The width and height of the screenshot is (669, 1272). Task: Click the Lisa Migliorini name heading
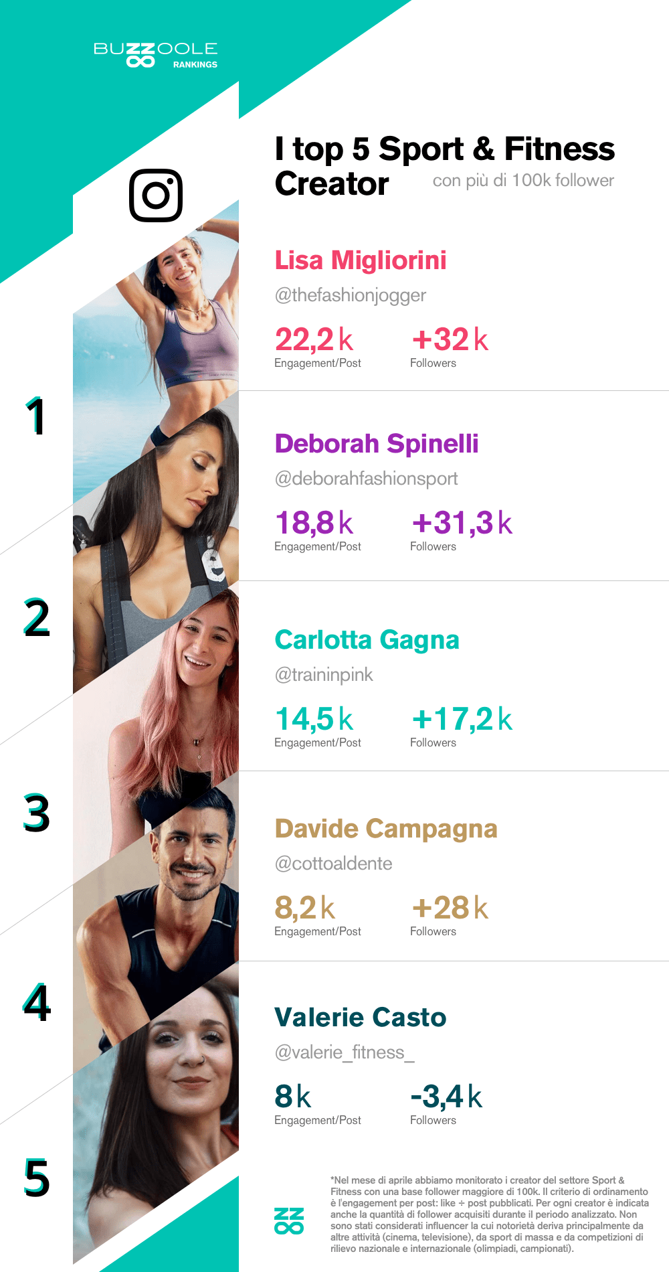click(x=361, y=260)
